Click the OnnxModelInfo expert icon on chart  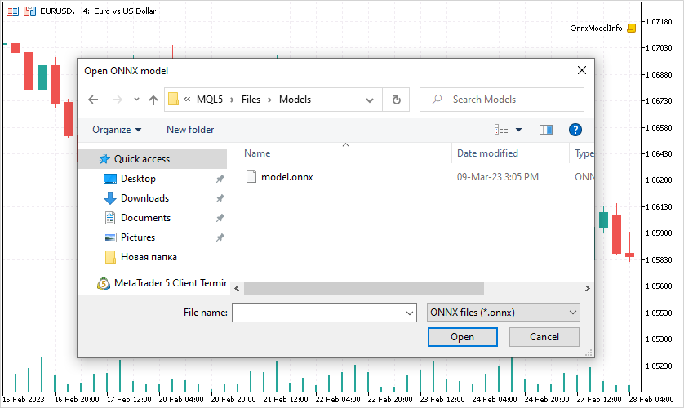pos(631,28)
